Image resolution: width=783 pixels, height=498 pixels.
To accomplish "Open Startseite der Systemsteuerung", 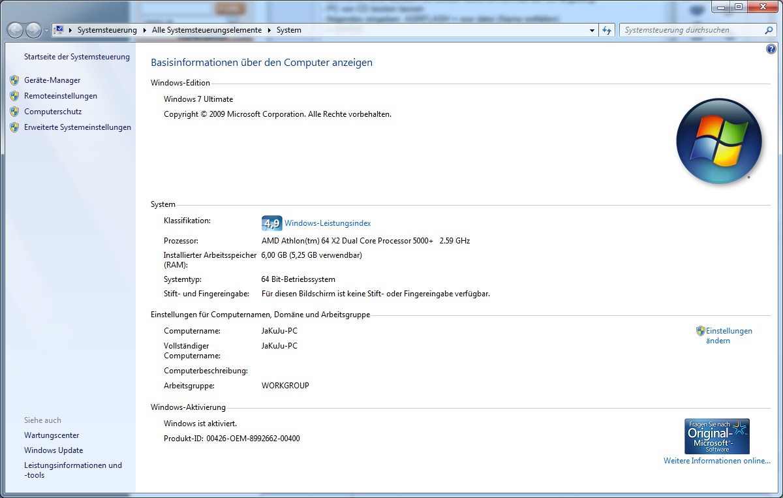I will 77,57.
